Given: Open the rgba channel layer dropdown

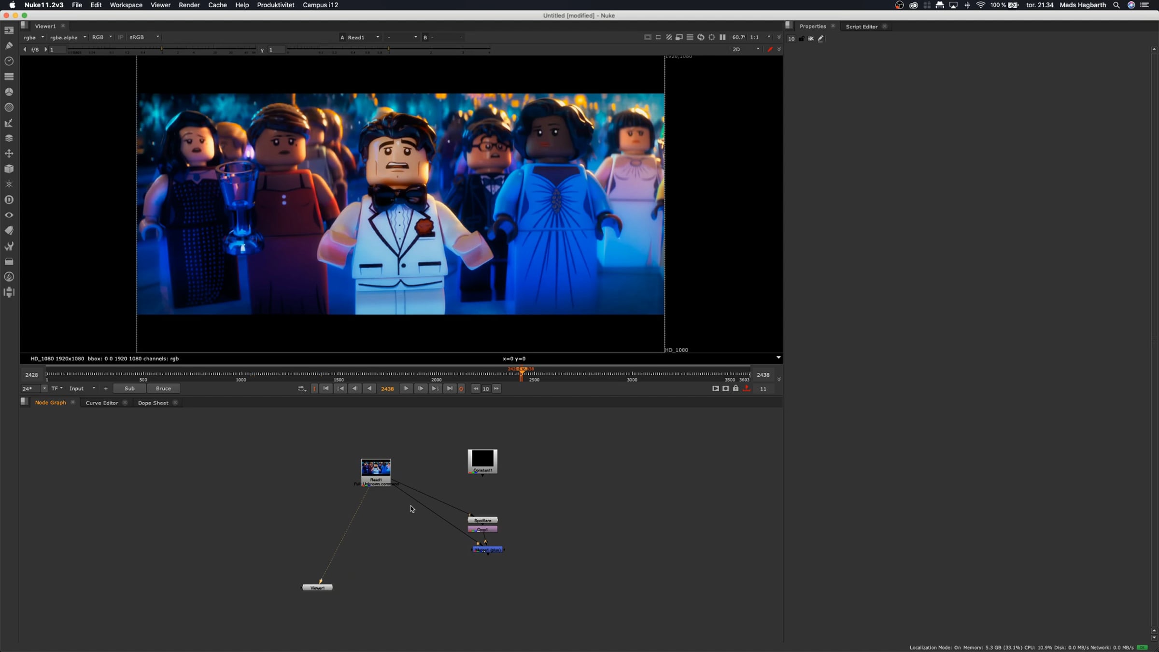Looking at the screenshot, I should pyautogui.click(x=34, y=37).
